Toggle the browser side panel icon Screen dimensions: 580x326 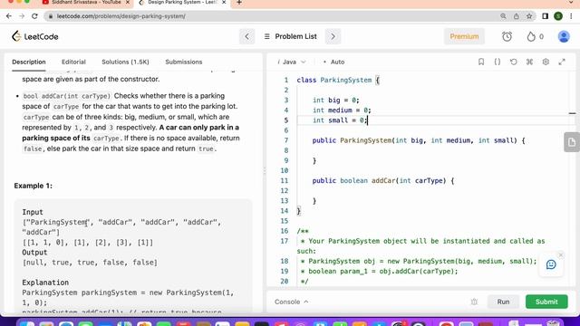coord(545,16)
